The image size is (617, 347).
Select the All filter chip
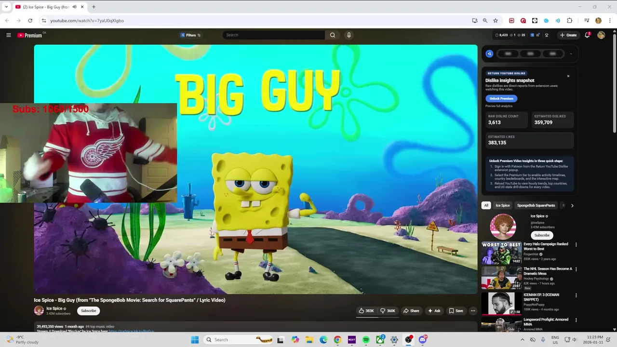486,205
